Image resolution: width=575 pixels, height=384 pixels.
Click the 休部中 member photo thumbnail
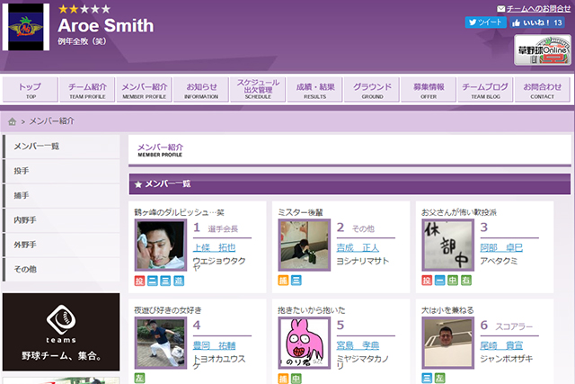447,245
